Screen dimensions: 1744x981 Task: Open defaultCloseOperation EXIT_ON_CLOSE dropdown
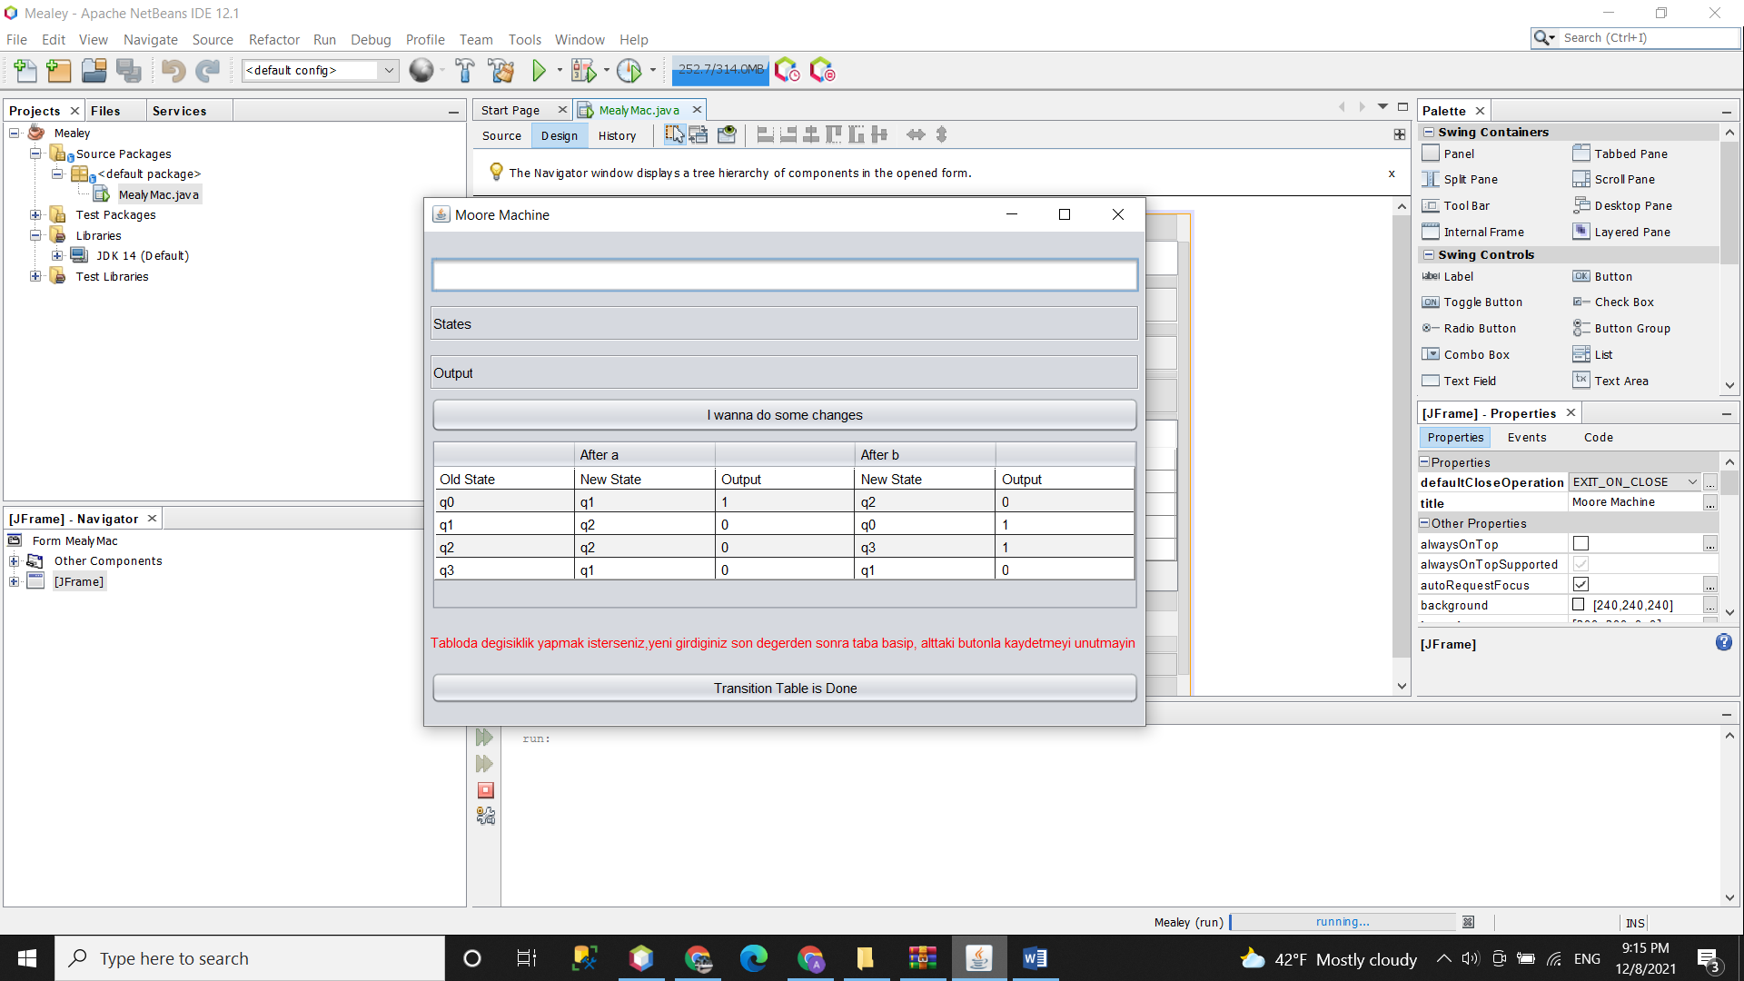tap(1692, 482)
